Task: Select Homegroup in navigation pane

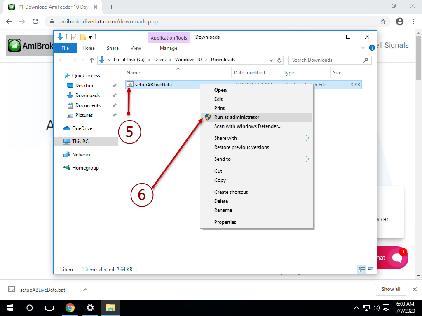Action: (85, 168)
